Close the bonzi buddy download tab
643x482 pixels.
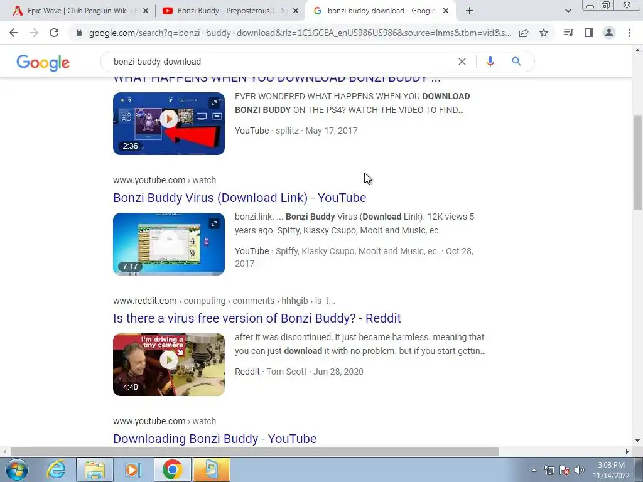pos(446,11)
